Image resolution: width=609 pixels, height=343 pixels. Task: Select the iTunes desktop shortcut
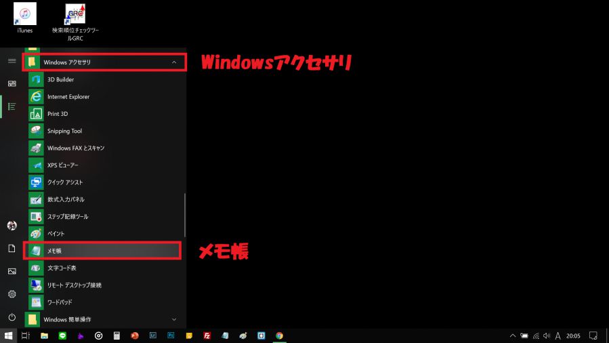[25, 18]
